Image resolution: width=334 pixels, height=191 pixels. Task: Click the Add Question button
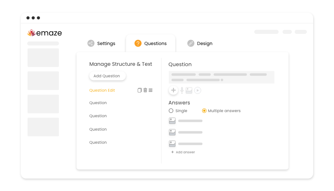click(107, 76)
